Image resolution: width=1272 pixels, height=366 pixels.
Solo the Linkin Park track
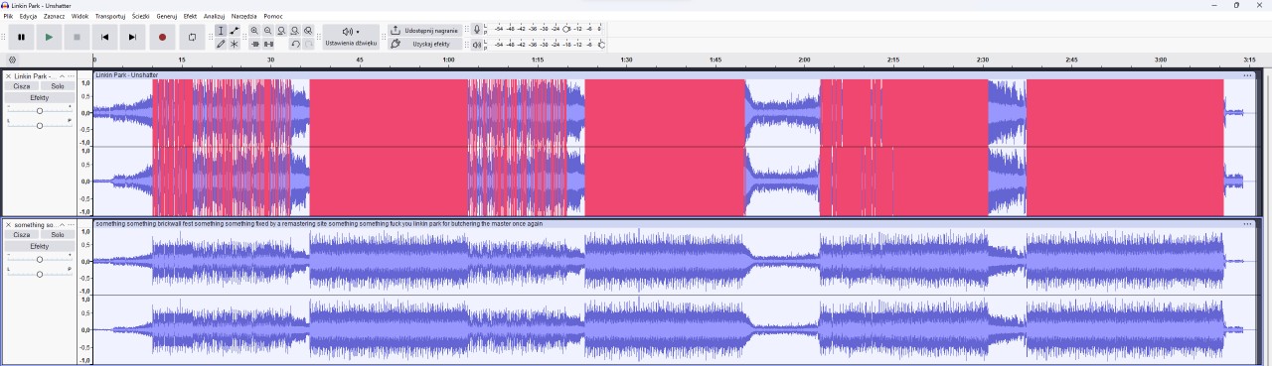point(58,86)
